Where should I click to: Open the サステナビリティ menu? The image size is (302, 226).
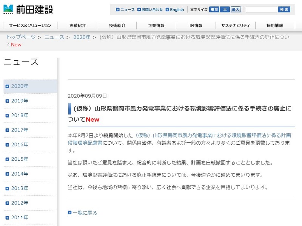tap(236, 26)
